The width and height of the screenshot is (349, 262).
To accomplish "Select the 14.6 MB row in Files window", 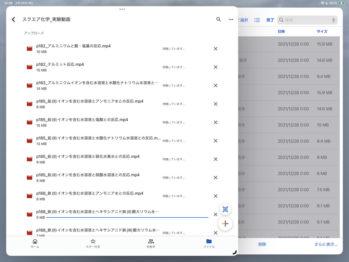I will [288, 109].
